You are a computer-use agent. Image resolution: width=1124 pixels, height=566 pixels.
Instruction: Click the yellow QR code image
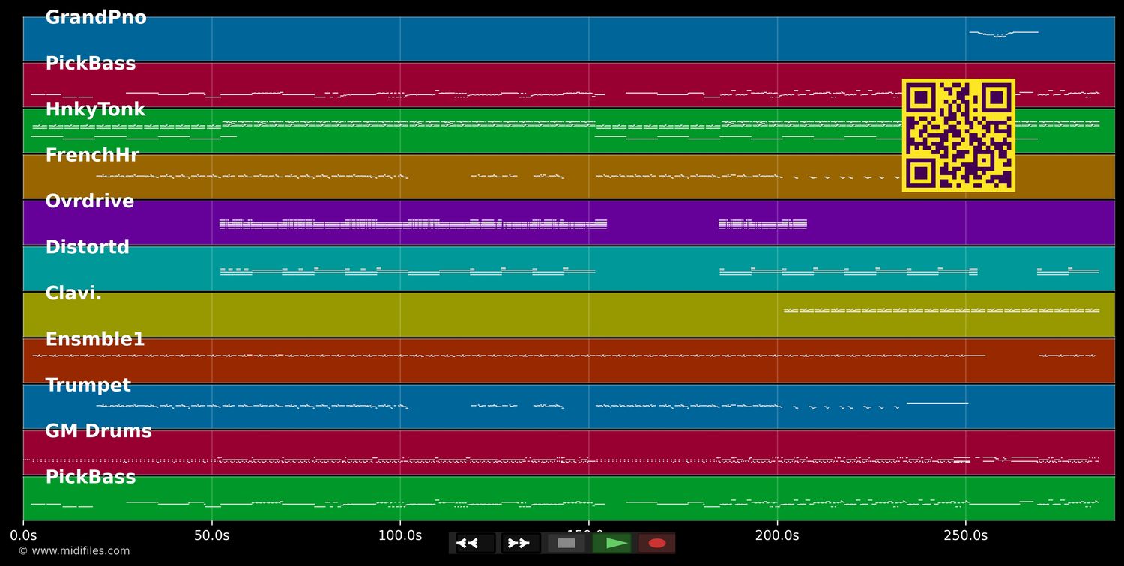[x=958, y=136]
